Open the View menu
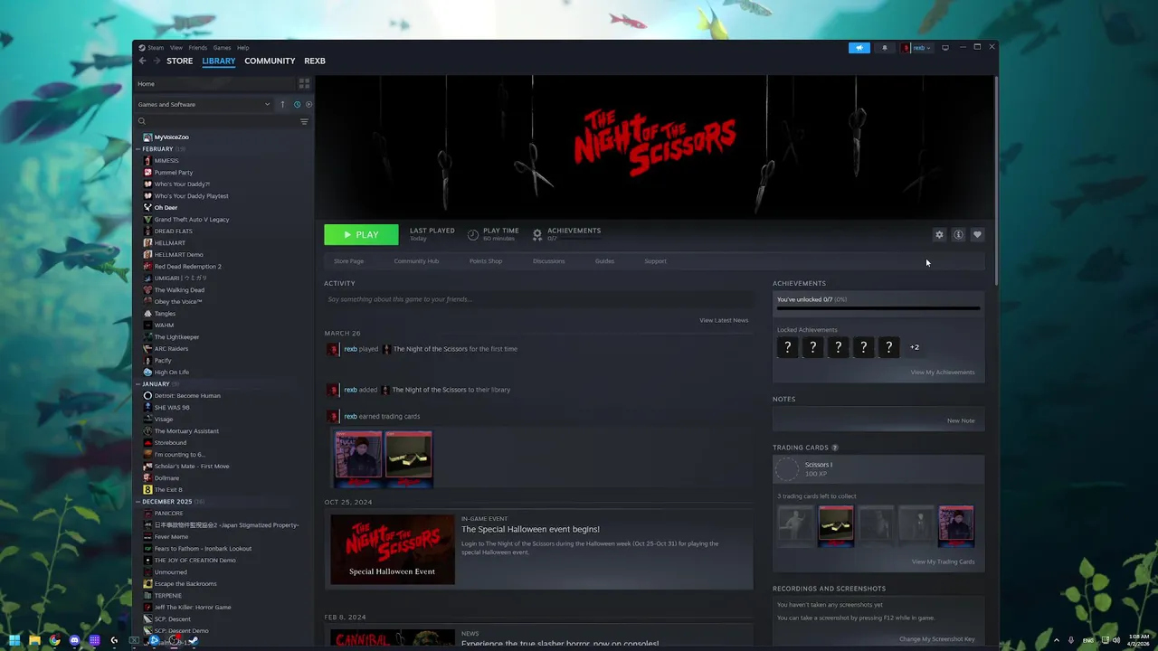1158x651 pixels. tap(176, 48)
